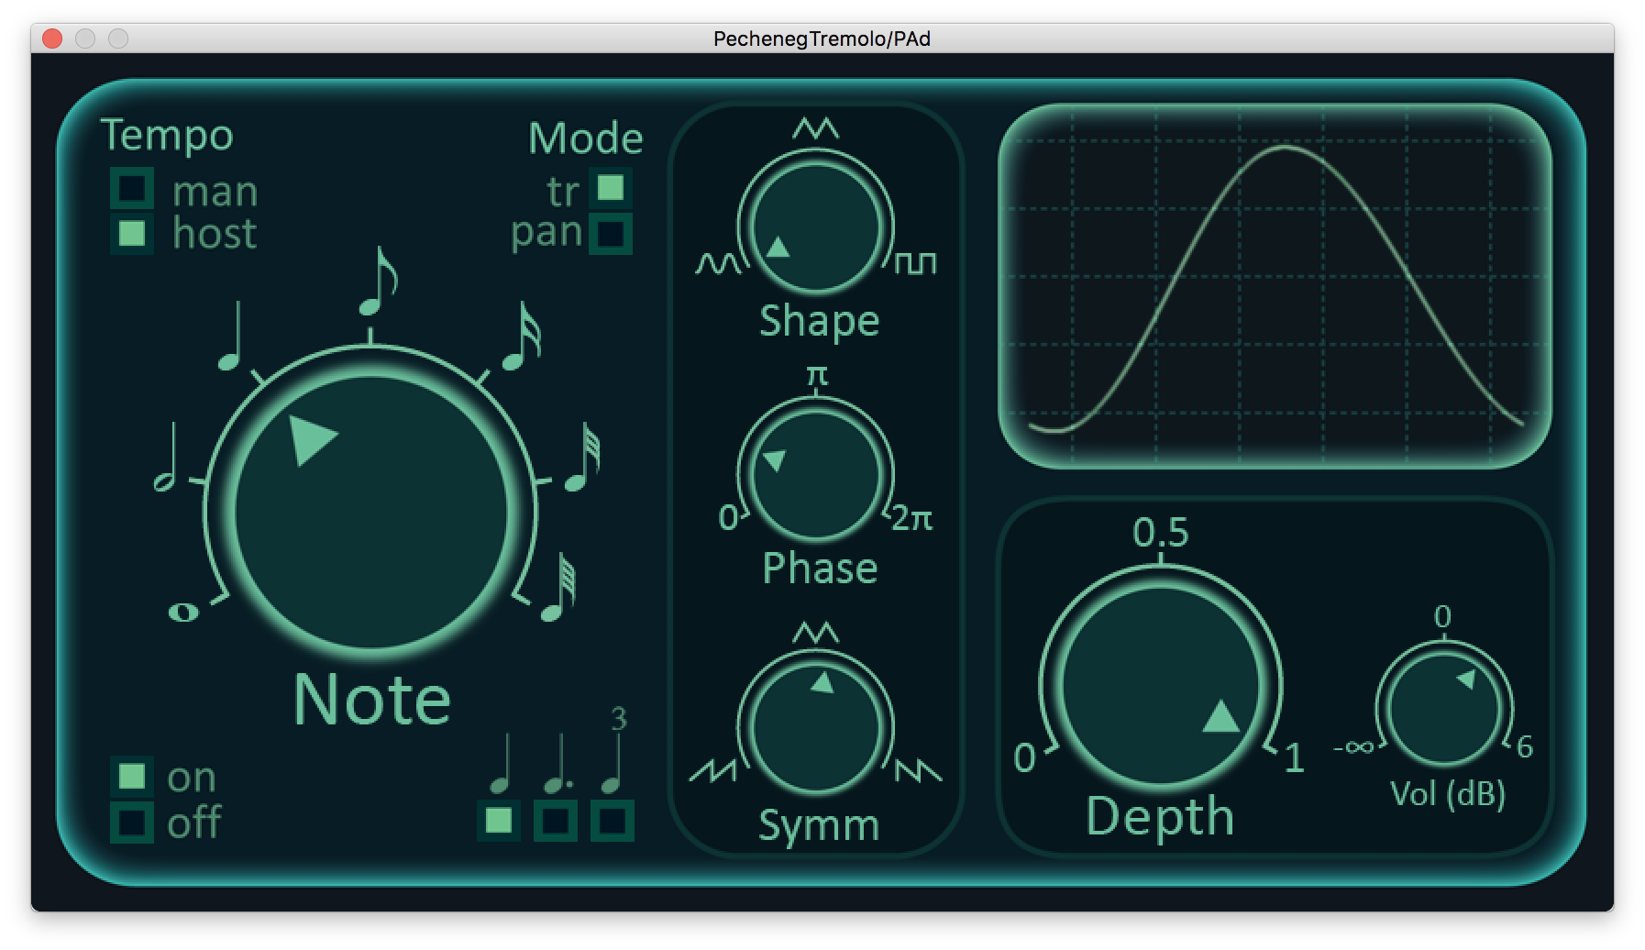The image size is (1645, 950).
Task: Enable 'pan' mode checkbox
Action: tap(611, 233)
